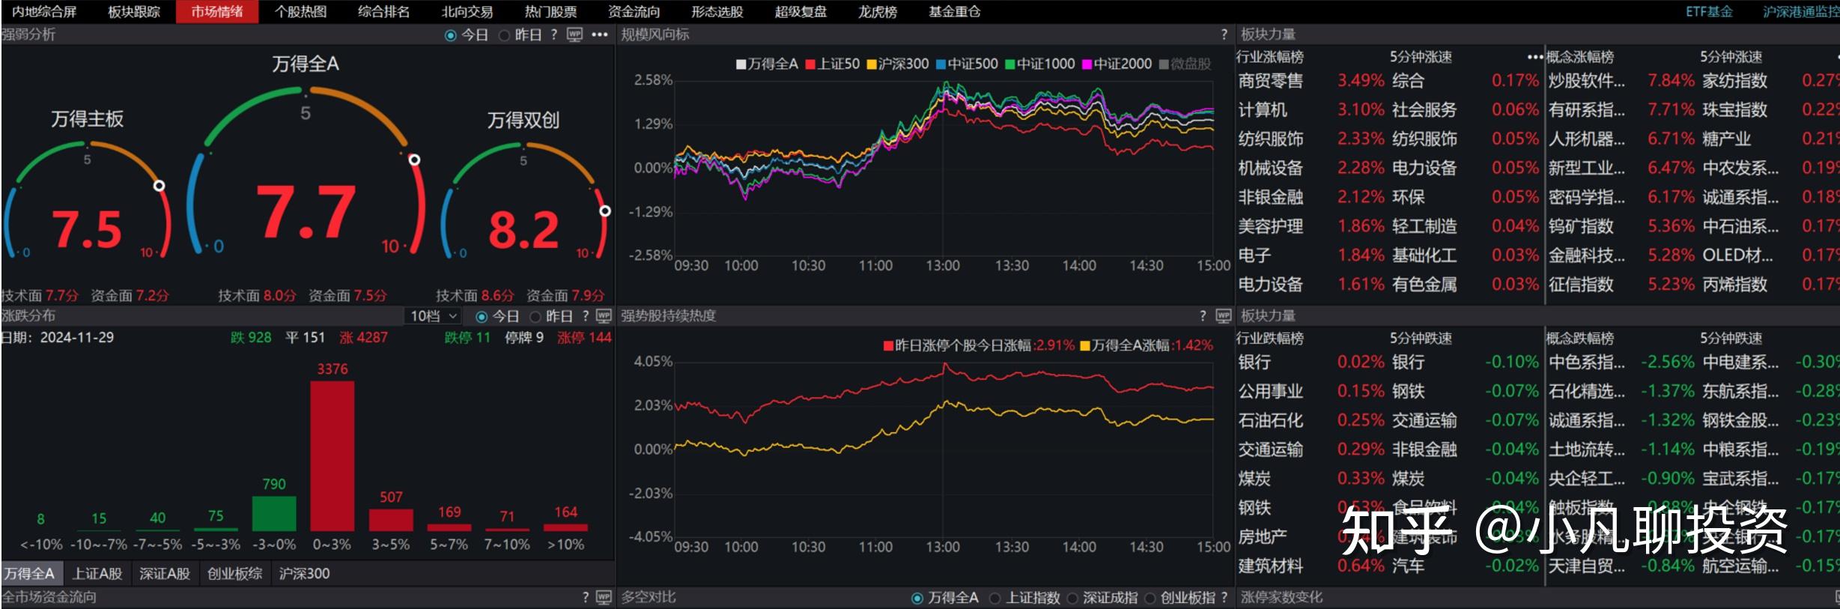Open help for 强势股持续热度 panel
This screenshot has width=1840, height=609.
[1203, 316]
